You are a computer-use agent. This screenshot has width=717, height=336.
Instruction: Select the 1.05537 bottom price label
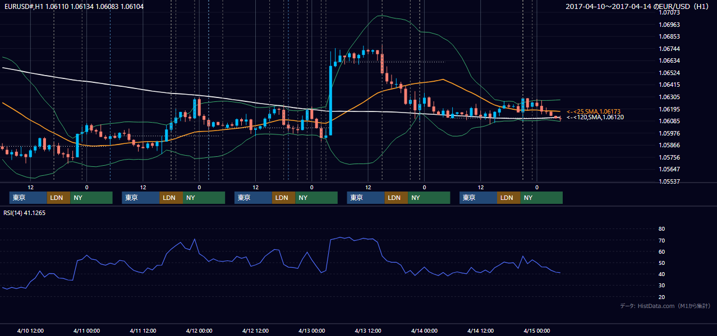point(669,181)
